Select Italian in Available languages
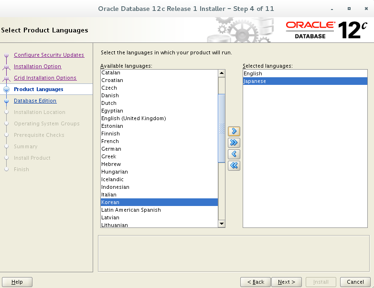The width and height of the screenshot is (374, 288). click(x=159, y=195)
